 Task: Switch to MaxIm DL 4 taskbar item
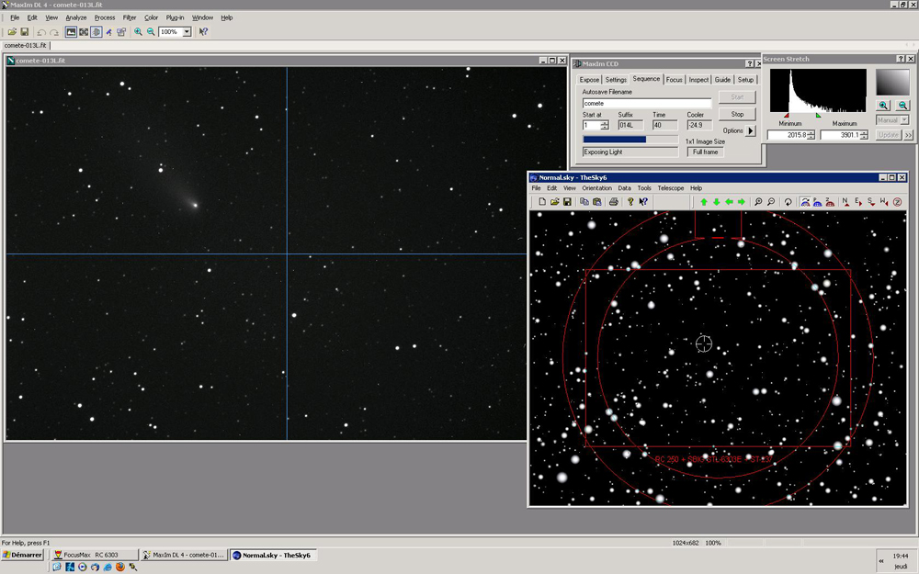184,555
